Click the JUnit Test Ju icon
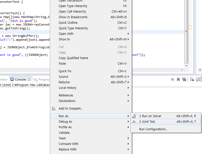Image resolution: width=202 pixels, height=154 pixels. pos(134,122)
